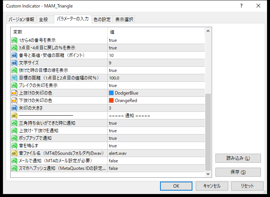Select the value 10 for 番号と高値・安値の距離
270x197 pixels.
[x=156, y=55]
